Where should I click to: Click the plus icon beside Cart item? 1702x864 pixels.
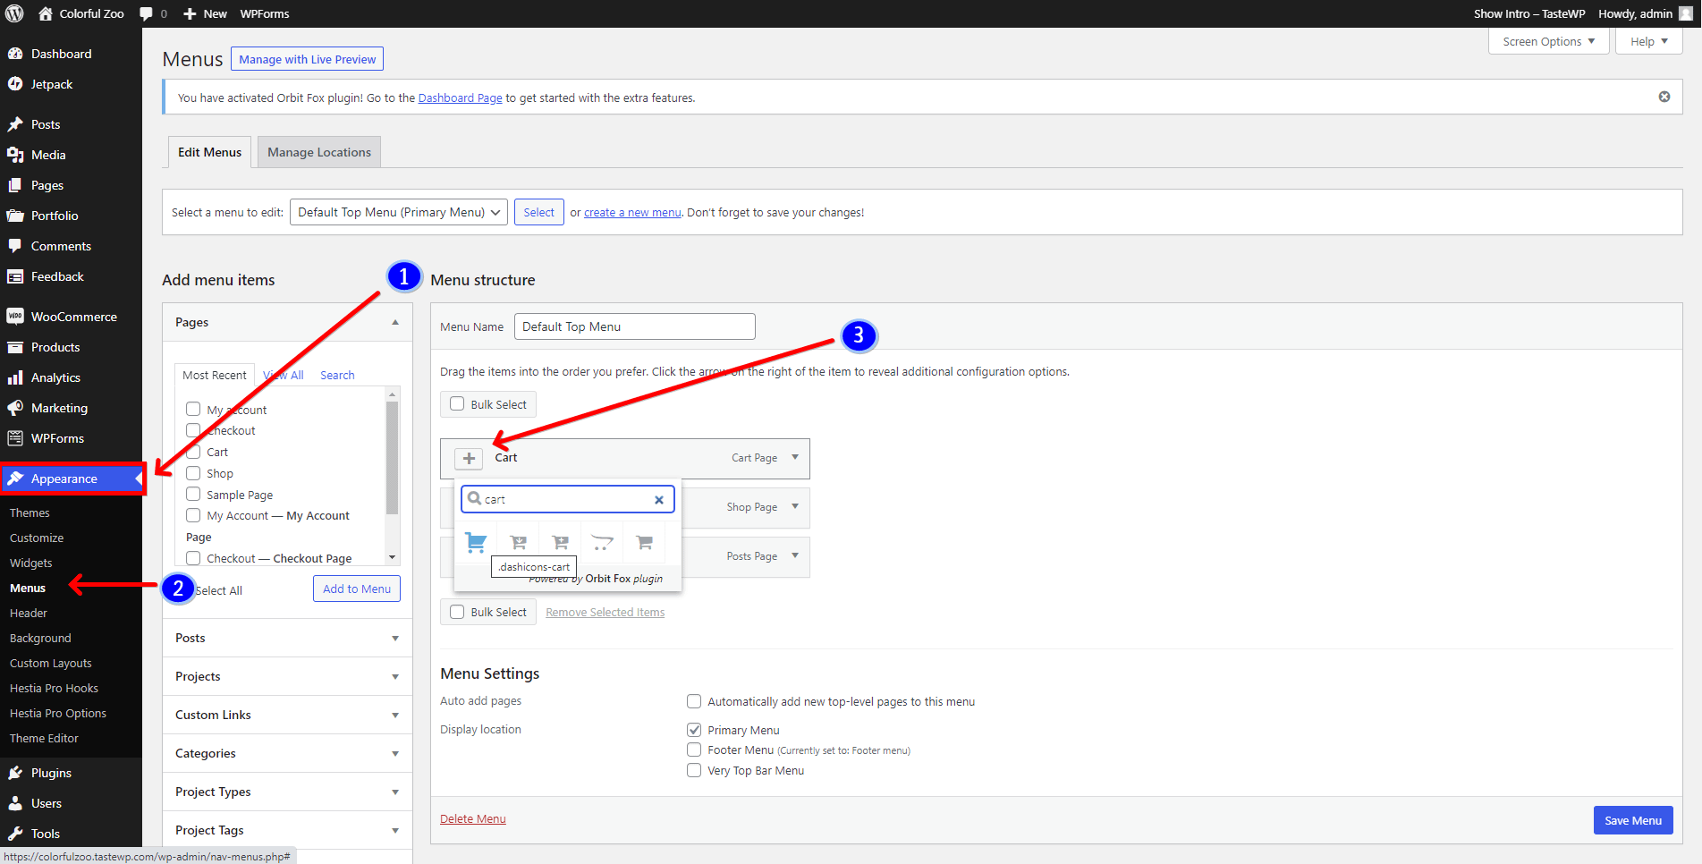(x=469, y=458)
